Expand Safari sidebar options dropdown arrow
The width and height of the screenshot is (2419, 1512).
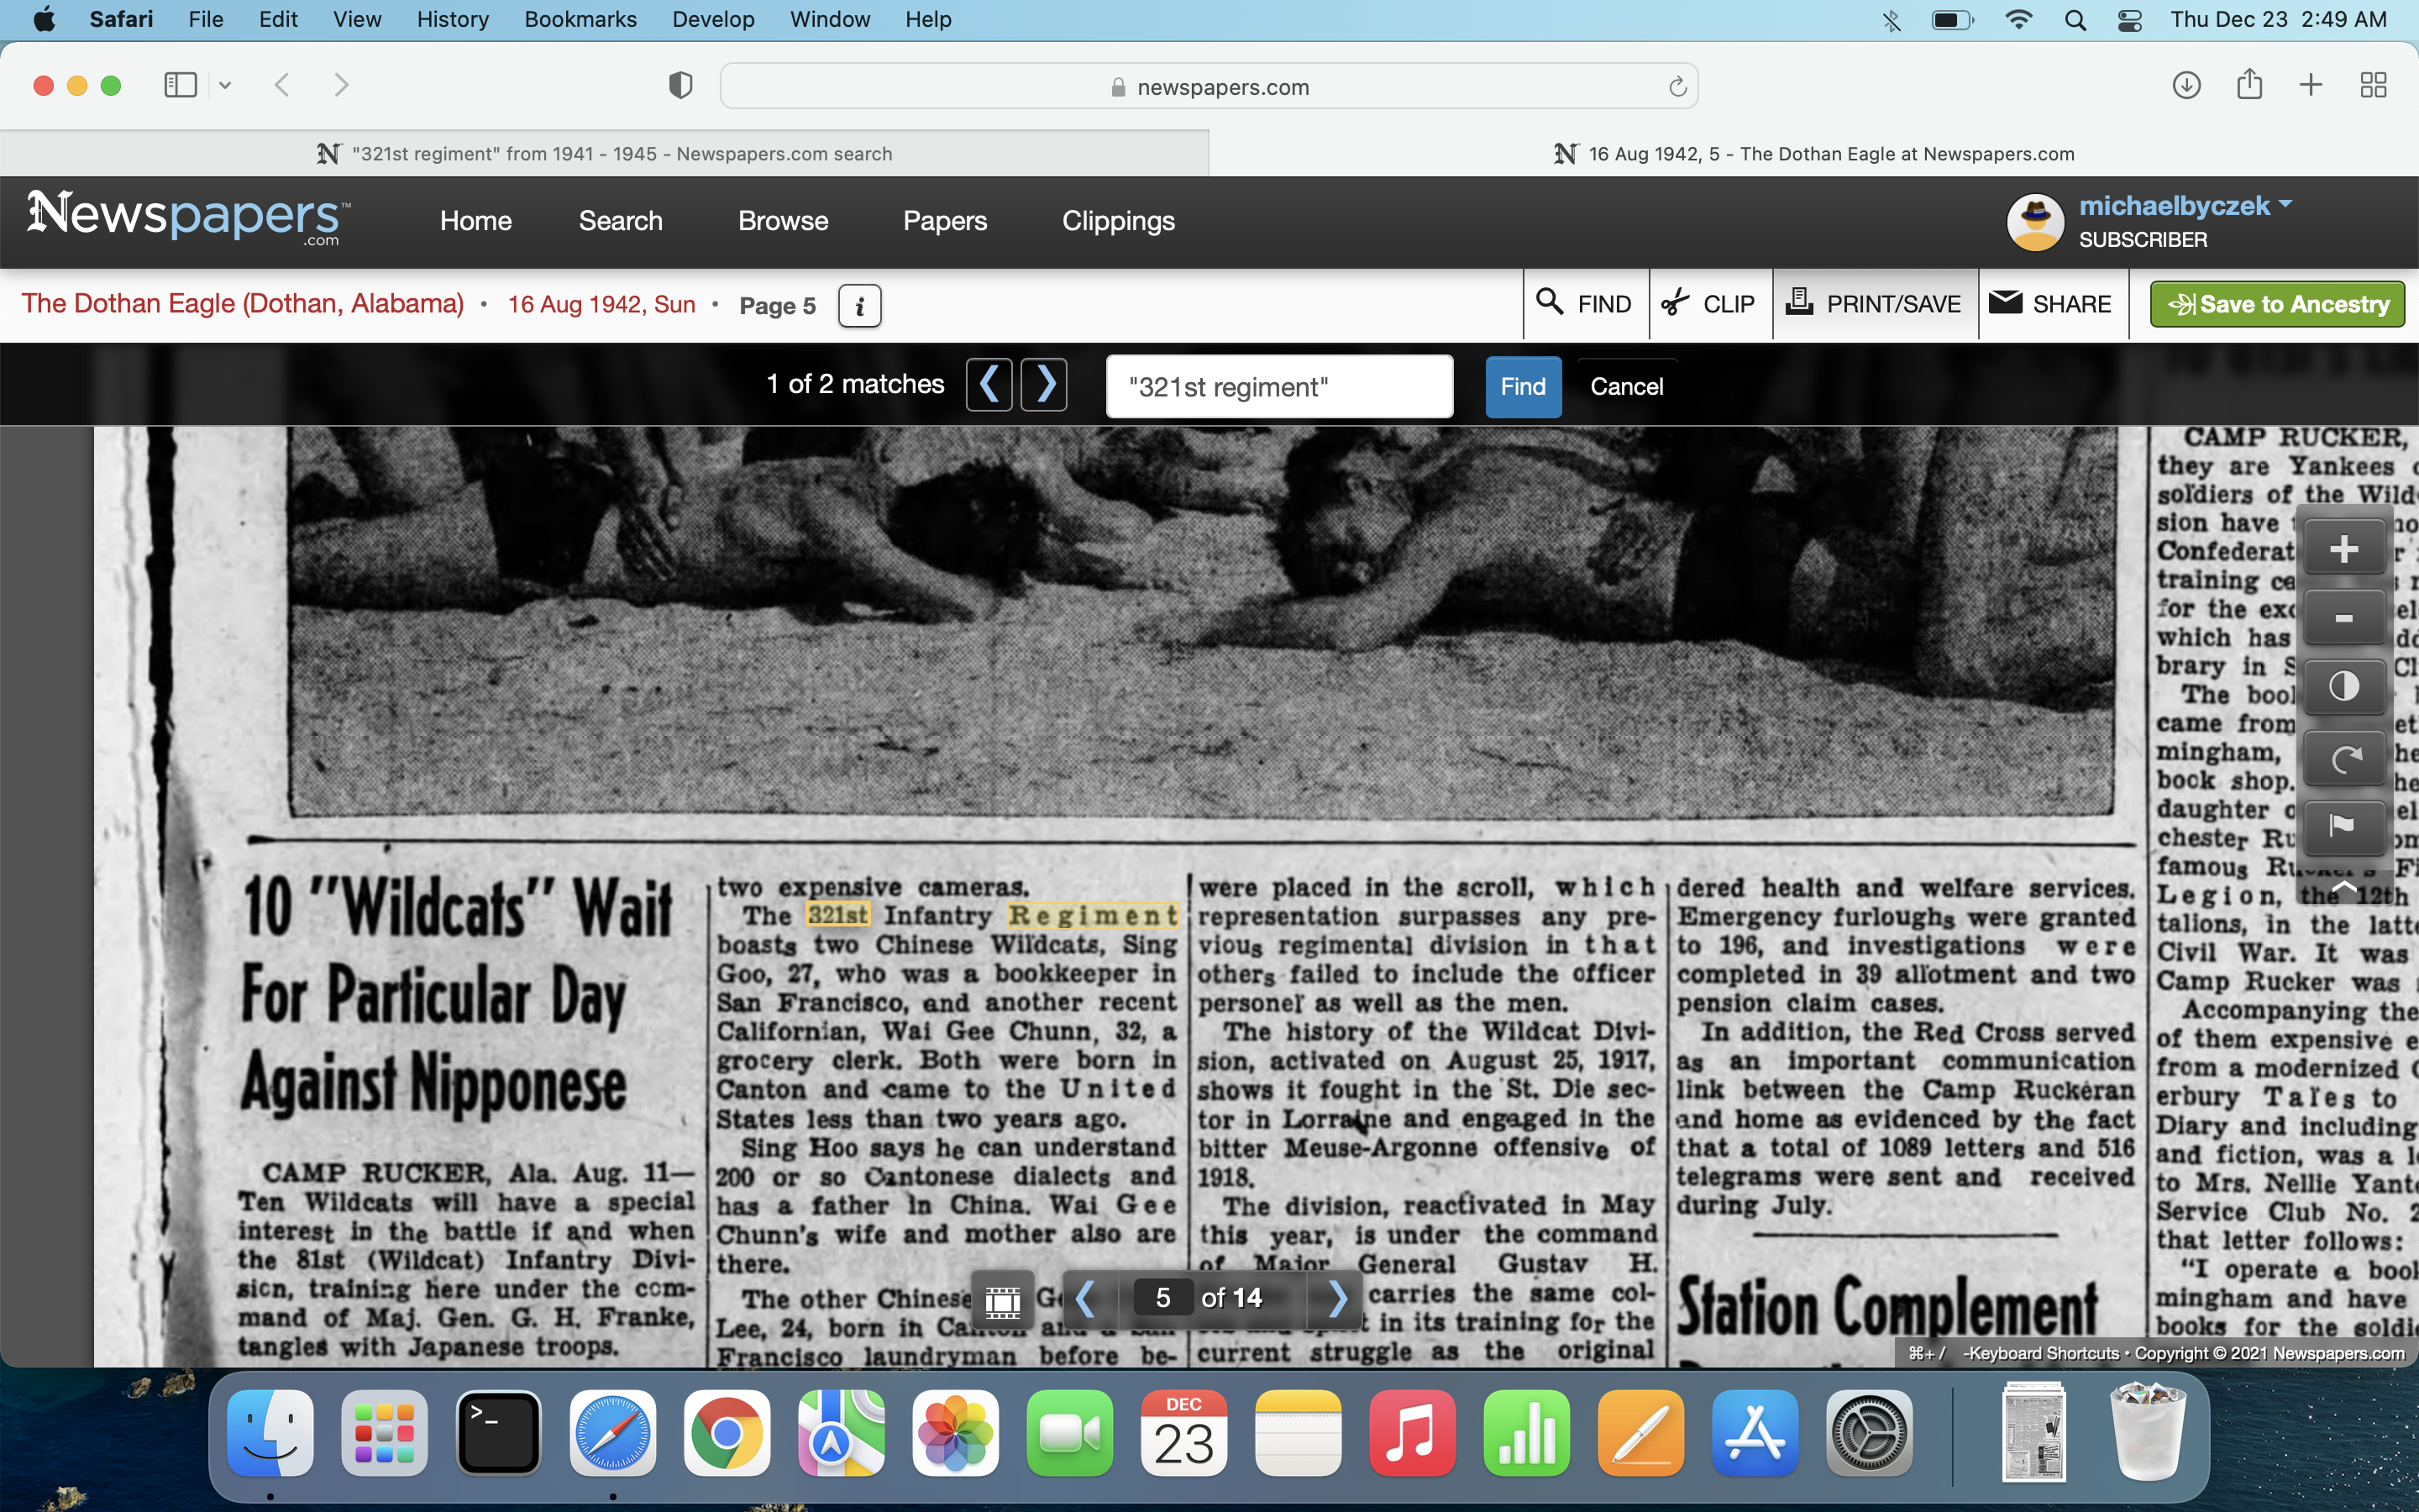[x=225, y=86]
